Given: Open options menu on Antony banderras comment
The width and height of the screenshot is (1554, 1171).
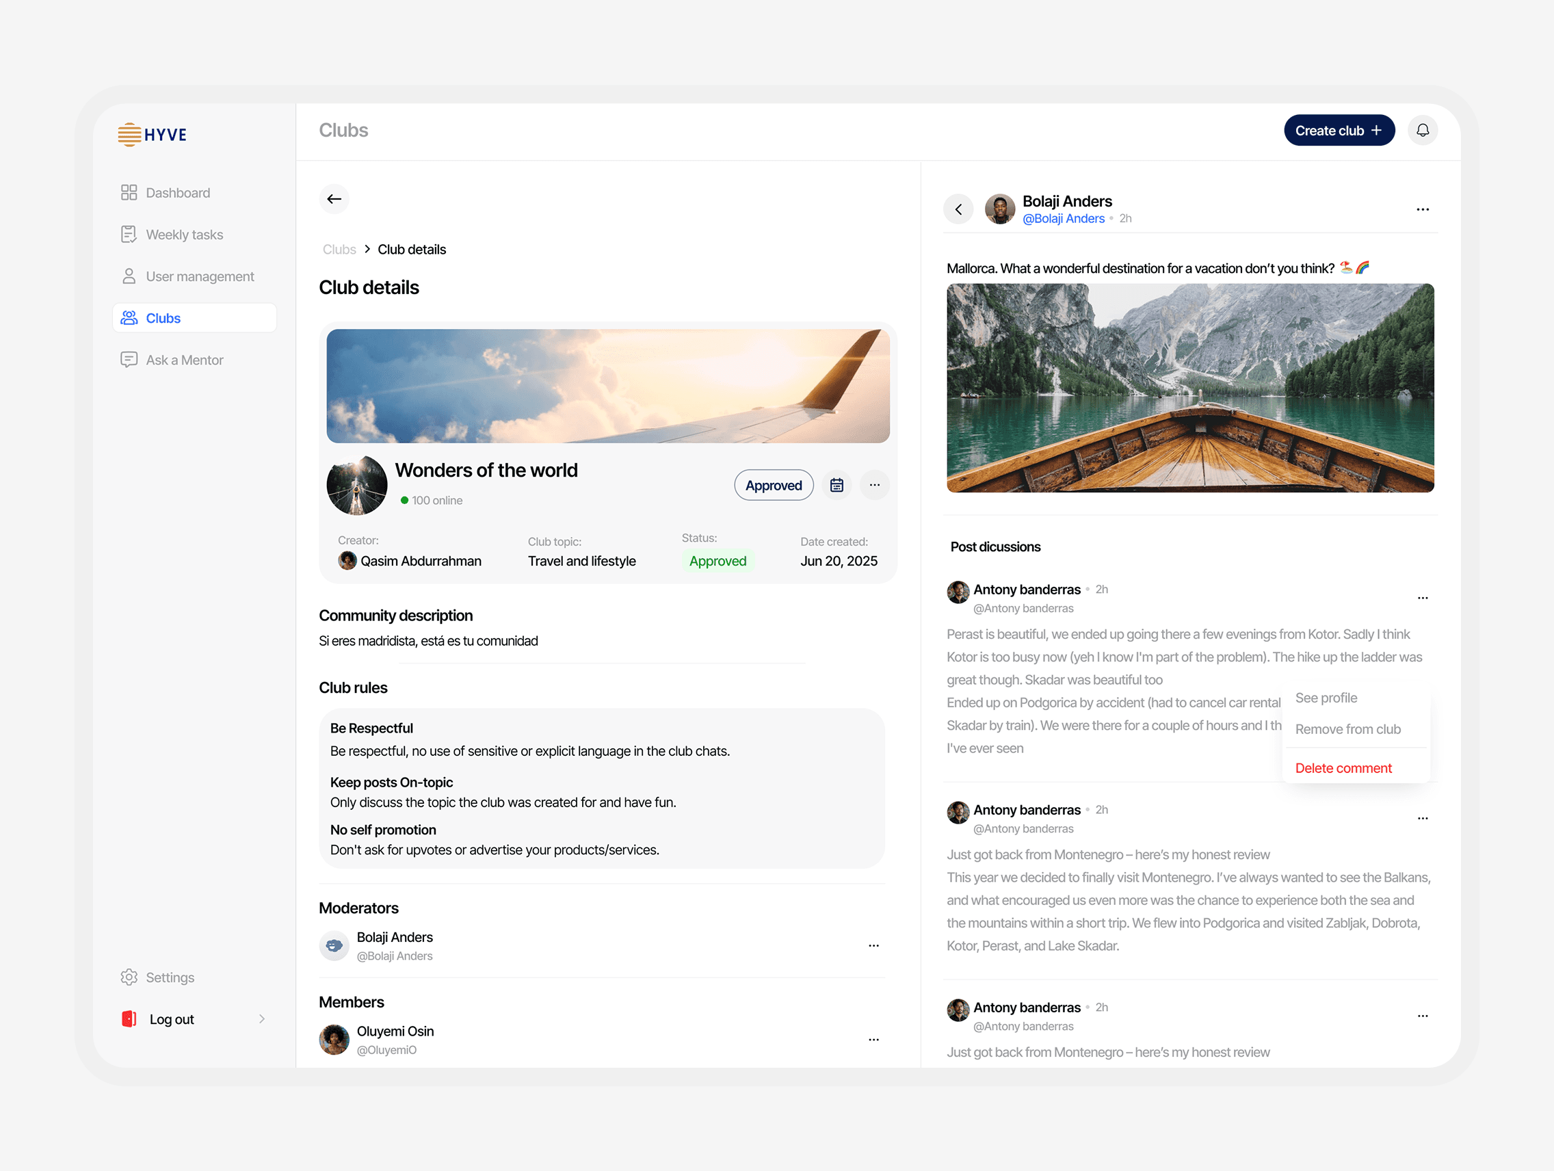Looking at the screenshot, I should pos(1423,598).
